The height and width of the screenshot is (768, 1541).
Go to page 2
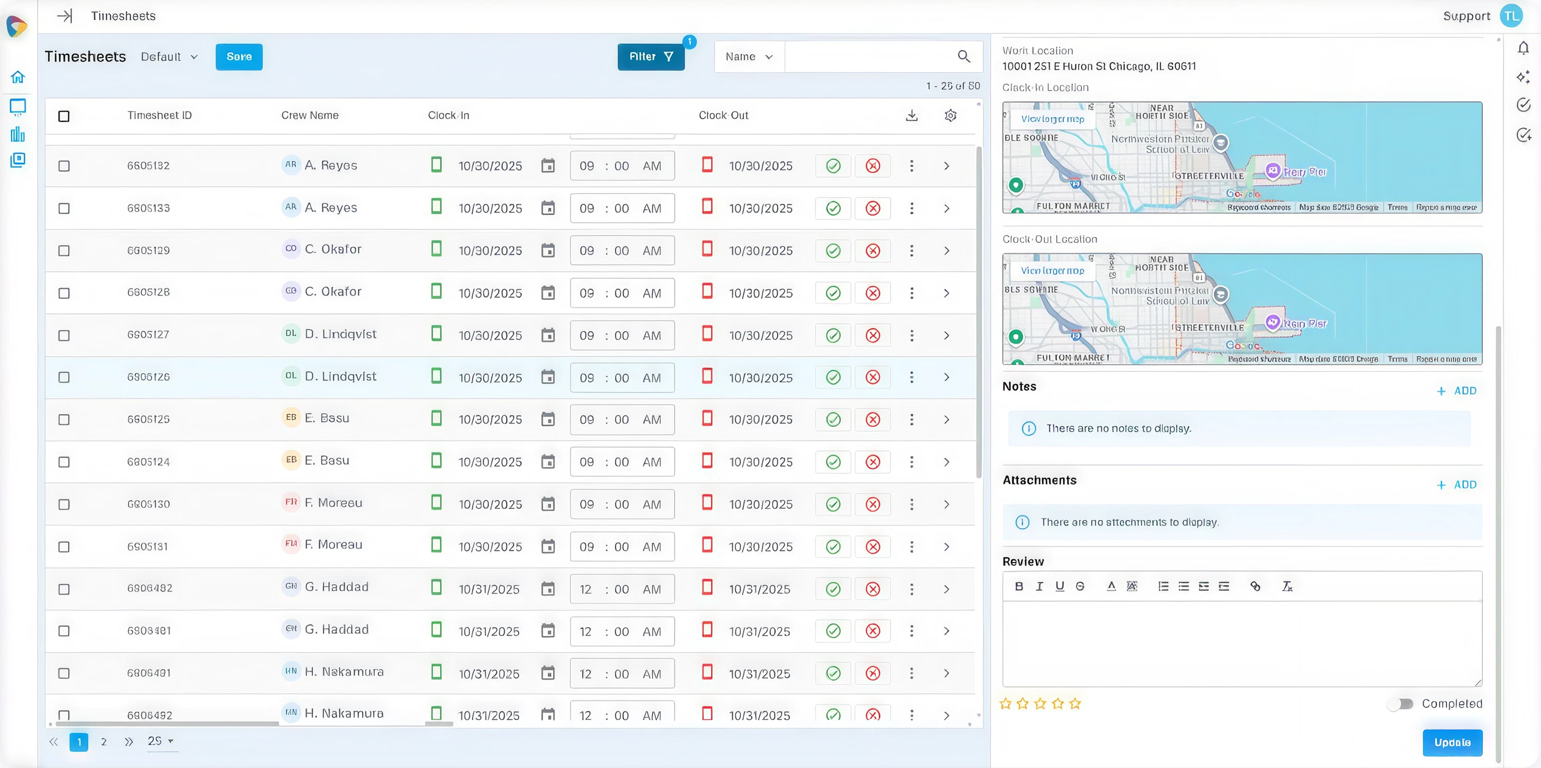tap(104, 742)
